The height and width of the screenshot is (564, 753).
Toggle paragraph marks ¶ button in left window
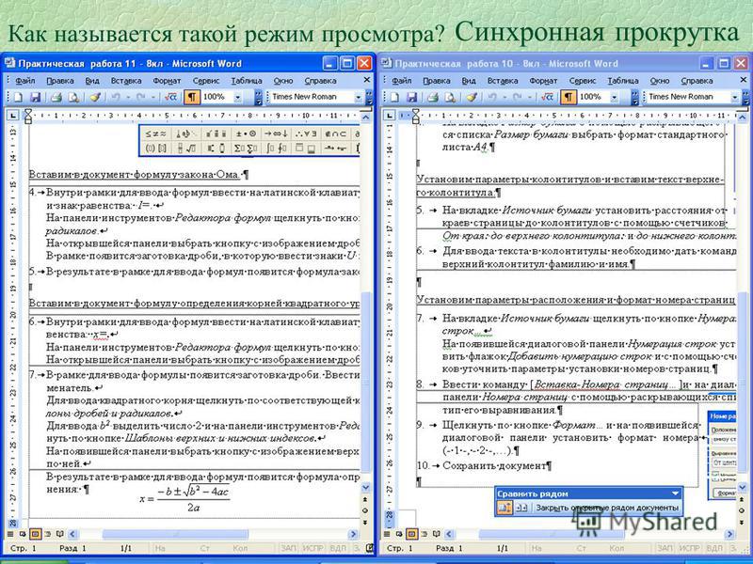(x=192, y=98)
